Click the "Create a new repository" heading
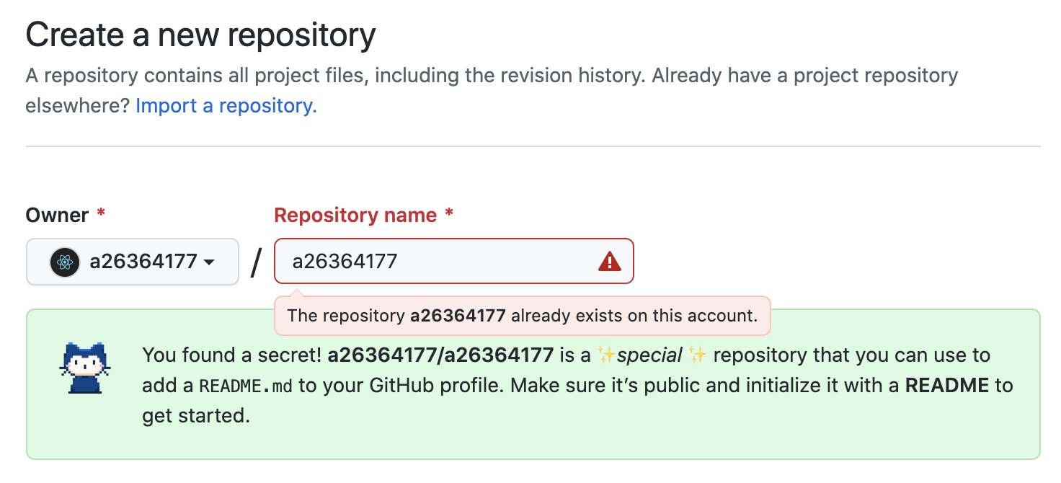 pyautogui.click(x=200, y=35)
